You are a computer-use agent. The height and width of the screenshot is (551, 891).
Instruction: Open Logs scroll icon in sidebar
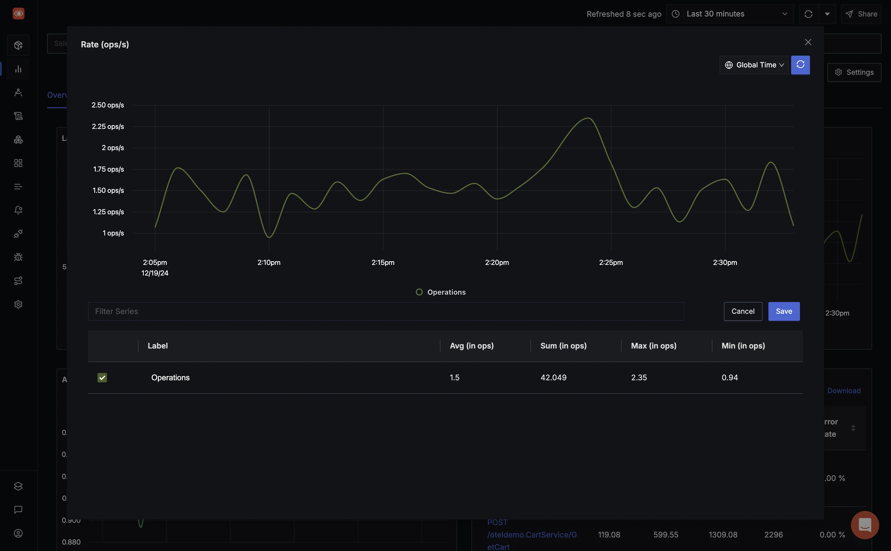click(x=18, y=116)
